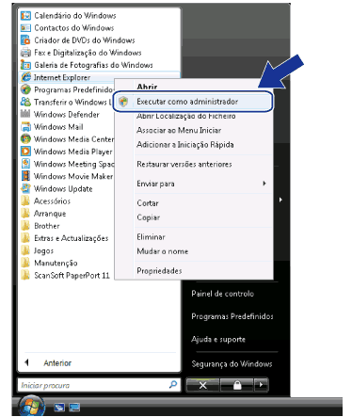The image size is (352, 417).
Task: Click the shield icon beside Executar como administrador
Action: 123,102
